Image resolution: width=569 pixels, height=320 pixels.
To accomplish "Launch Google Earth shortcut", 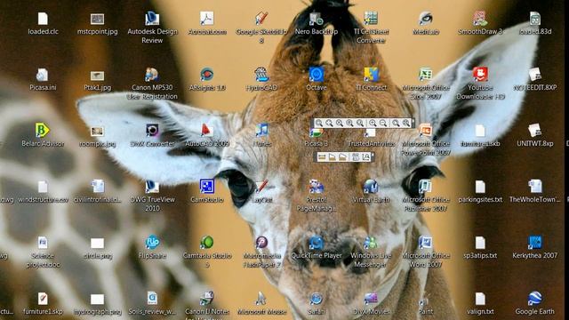I will (x=535, y=299).
